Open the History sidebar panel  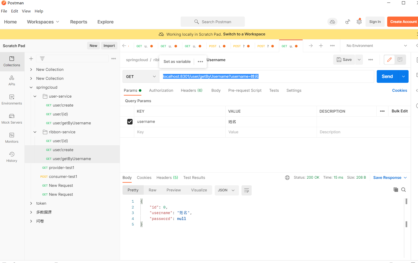click(12, 157)
